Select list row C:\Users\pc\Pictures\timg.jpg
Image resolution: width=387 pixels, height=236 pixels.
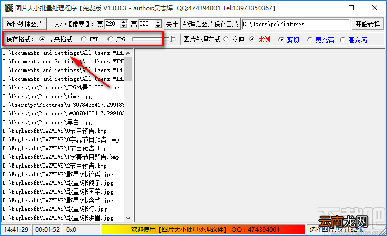(63, 96)
